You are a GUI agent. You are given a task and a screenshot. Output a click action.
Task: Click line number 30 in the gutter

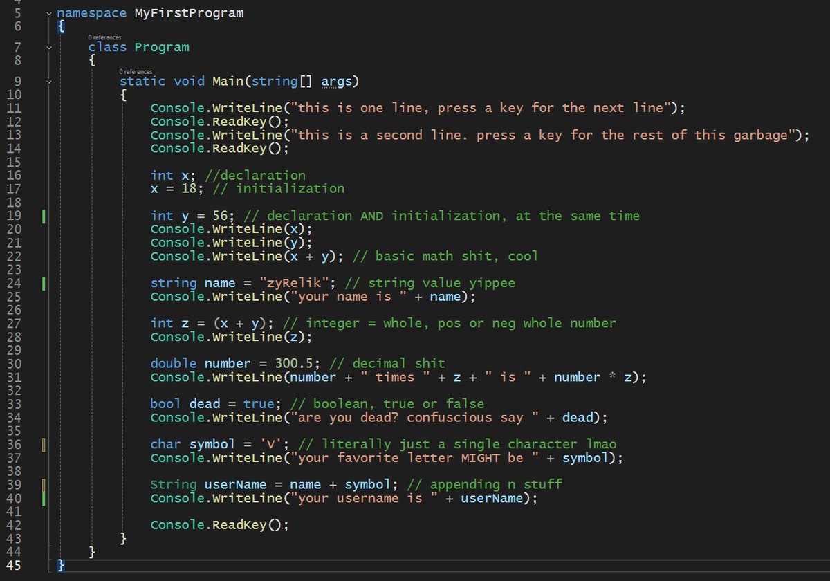[14, 365]
